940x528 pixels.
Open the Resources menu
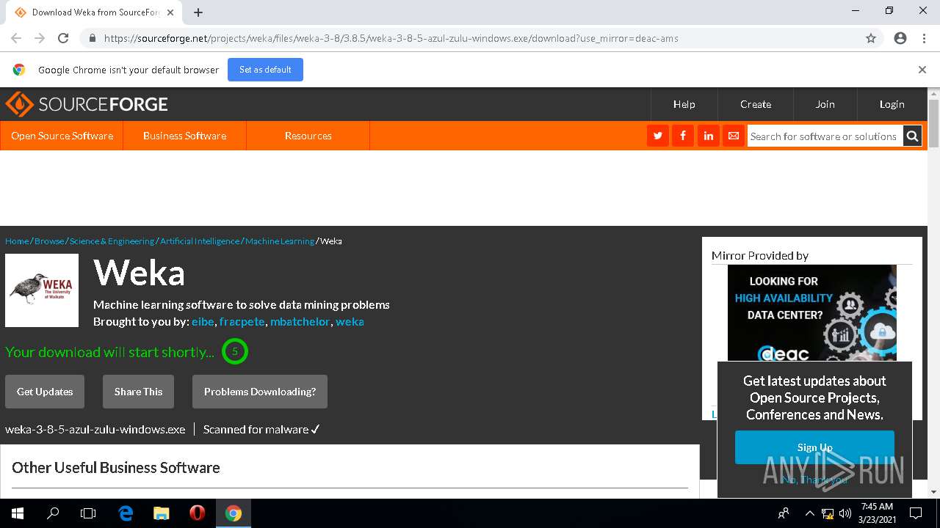click(308, 136)
